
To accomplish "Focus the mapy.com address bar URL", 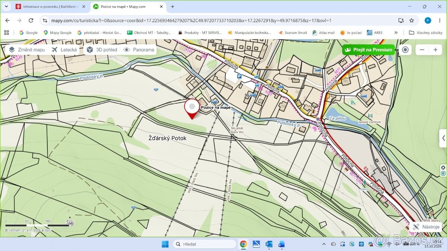I will click(191, 20).
